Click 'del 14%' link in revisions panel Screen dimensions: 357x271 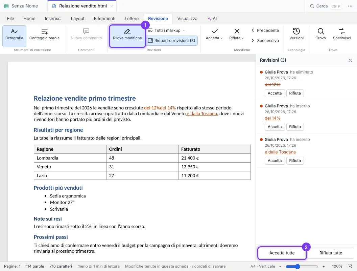pyautogui.click(x=272, y=118)
